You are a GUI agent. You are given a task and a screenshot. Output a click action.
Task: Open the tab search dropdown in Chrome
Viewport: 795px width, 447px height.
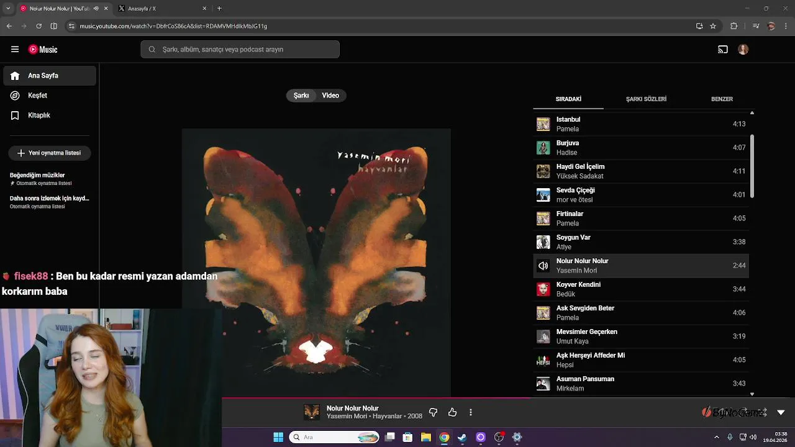9,9
